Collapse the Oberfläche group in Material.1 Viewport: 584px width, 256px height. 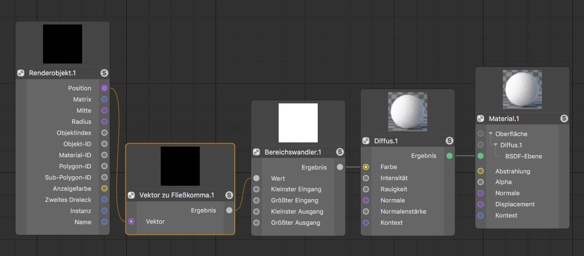491,134
